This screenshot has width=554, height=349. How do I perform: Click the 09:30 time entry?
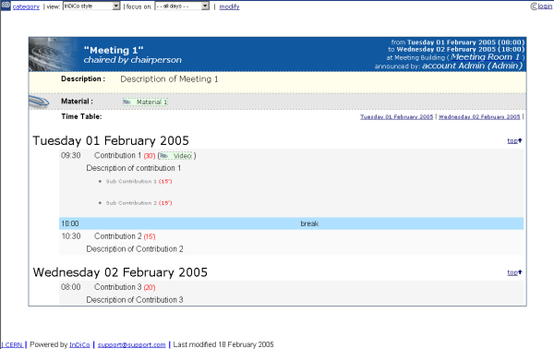click(71, 155)
